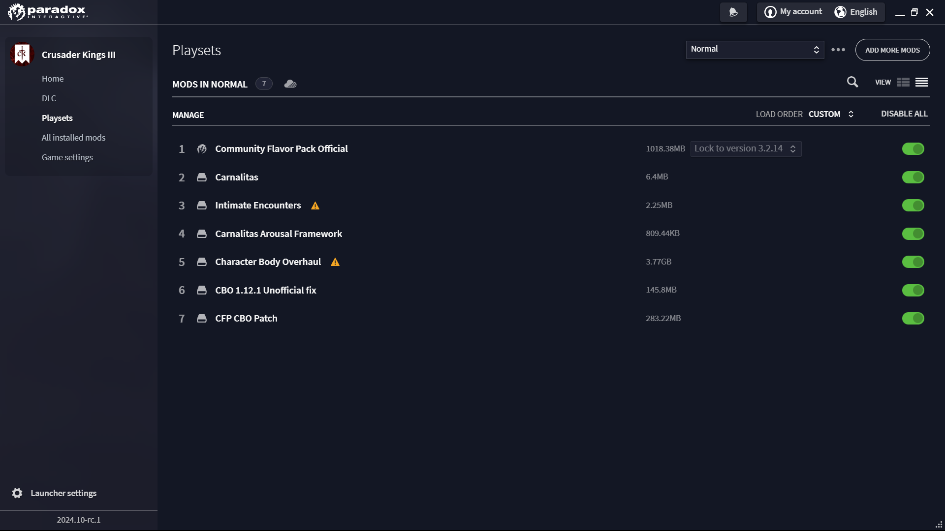Image resolution: width=945 pixels, height=531 pixels.
Task: Click the CBO 1.12.1 Unofficial fix name
Action: pyautogui.click(x=265, y=290)
